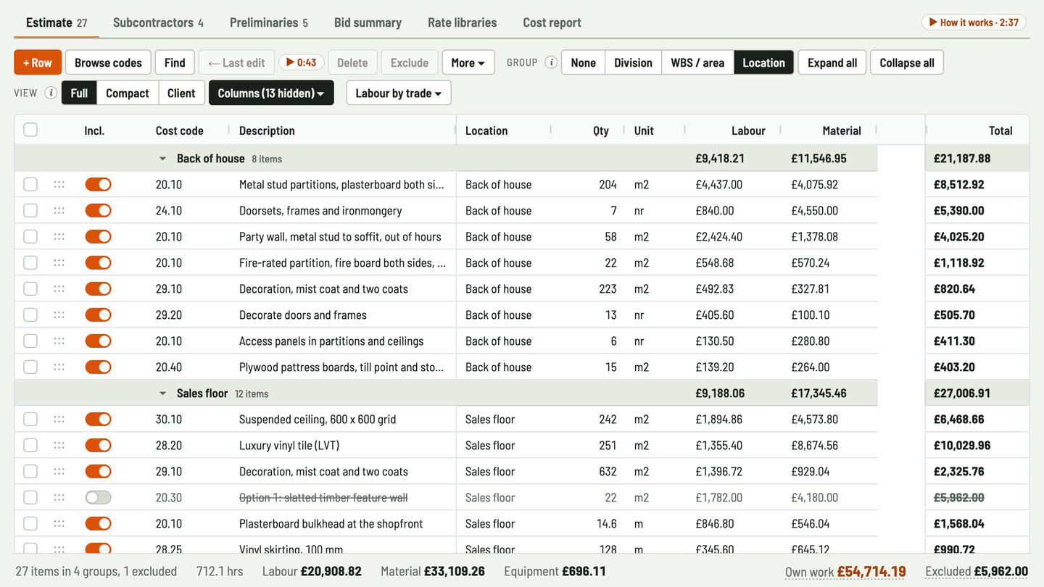This screenshot has height=587, width=1044.
Task: Watch the How it works video
Action: click(974, 22)
